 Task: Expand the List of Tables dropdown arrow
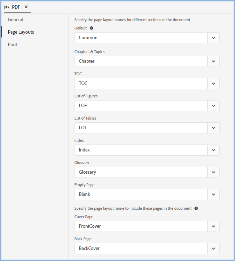point(214,128)
